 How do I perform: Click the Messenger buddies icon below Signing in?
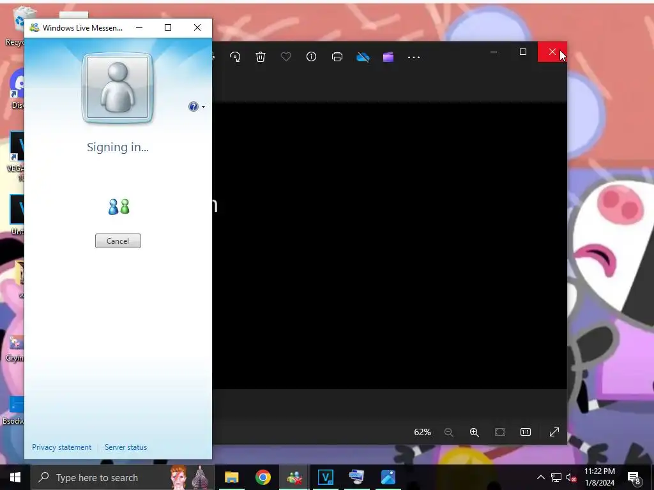tap(119, 207)
